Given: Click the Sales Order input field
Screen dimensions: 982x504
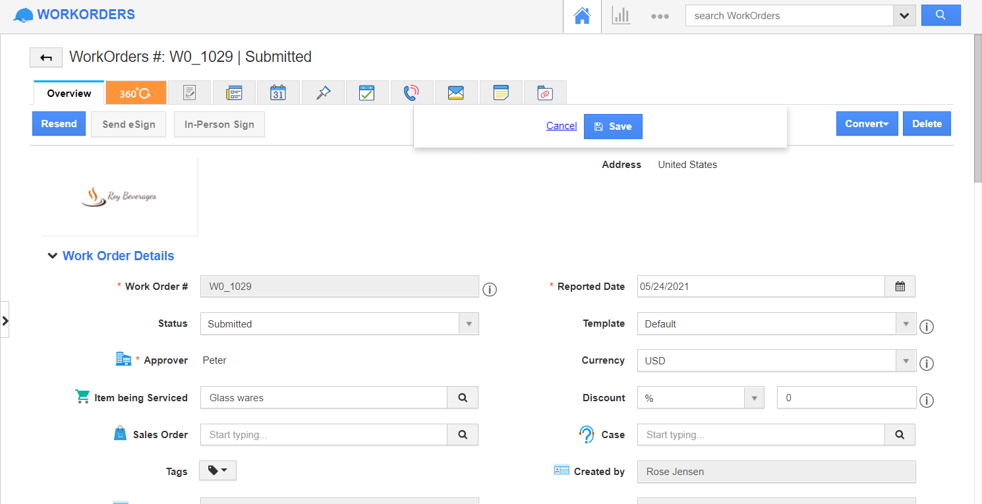Looking at the screenshot, I should (324, 435).
